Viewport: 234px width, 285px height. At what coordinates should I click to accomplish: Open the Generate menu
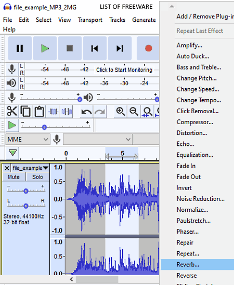144,20
